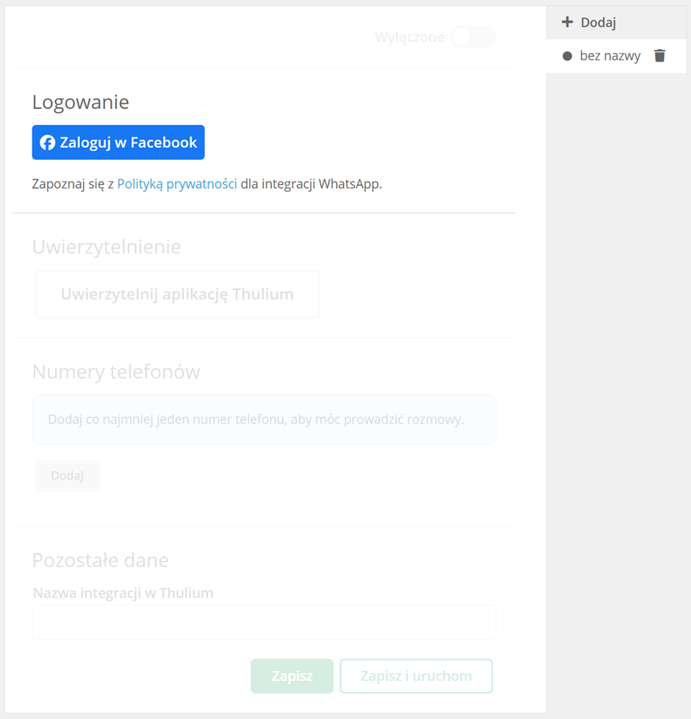Click the plus icon beside Dodaj
Image resolution: width=691 pixels, height=719 pixels.
567,22
